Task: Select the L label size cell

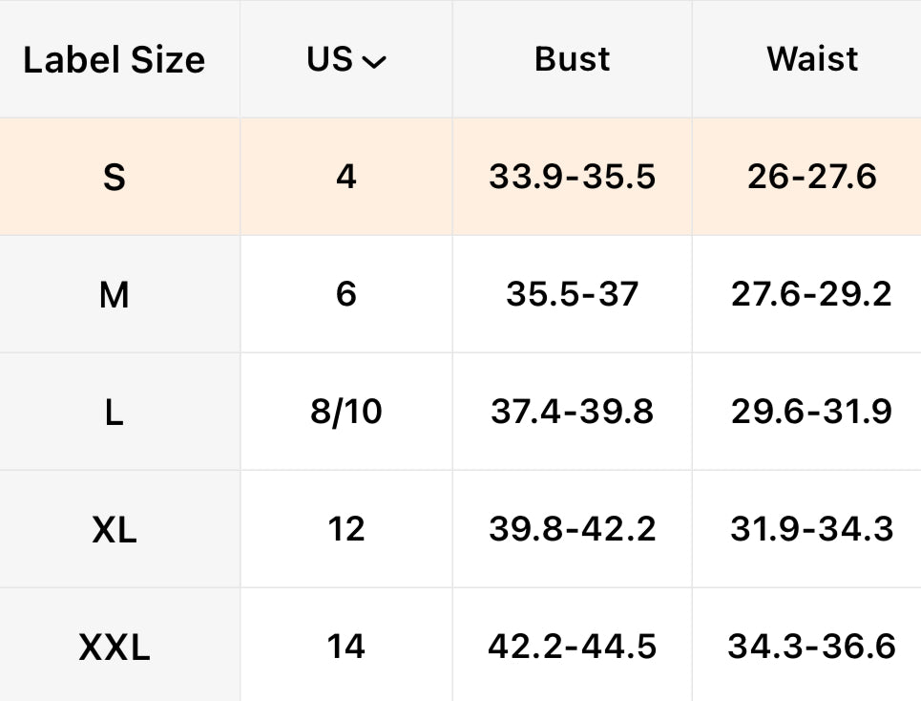Action: 115,413
